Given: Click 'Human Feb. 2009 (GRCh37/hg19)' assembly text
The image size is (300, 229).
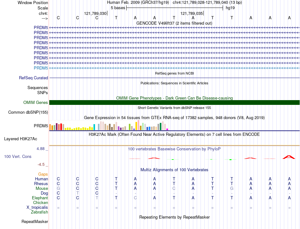Looking at the screenshot, I should 138,3.
